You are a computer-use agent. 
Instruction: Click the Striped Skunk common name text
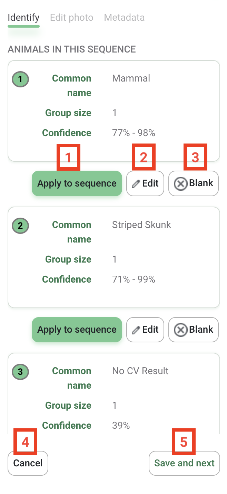(x=141, y=225)
